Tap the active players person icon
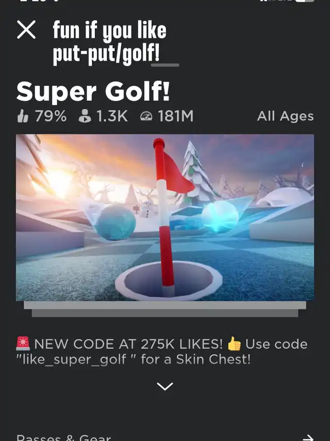The height and width of the screenshot is (441, 330). coord(85,116)
